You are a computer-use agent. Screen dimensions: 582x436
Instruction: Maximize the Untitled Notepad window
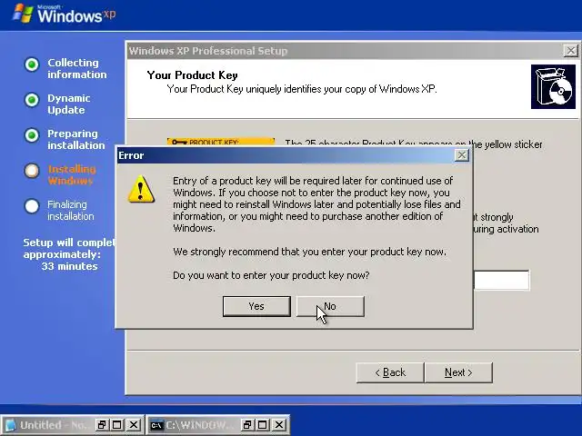pos(117,425)
